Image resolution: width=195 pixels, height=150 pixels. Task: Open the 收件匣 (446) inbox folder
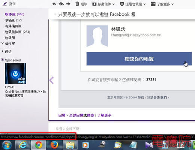[15, 14]
